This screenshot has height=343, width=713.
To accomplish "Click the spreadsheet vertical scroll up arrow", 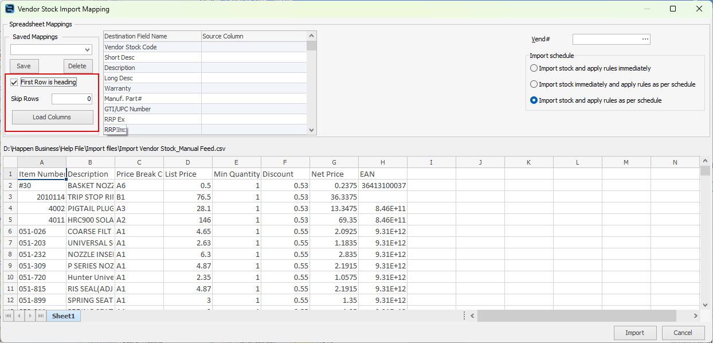I will (705, 161).
